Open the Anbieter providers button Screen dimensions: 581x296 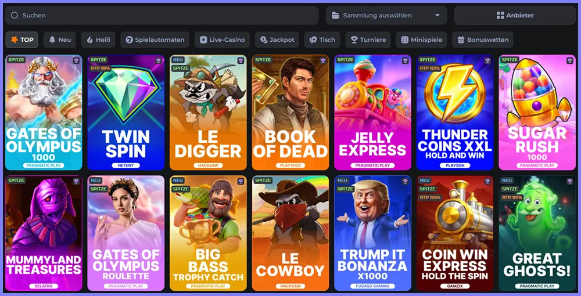[x=515, y=15]
